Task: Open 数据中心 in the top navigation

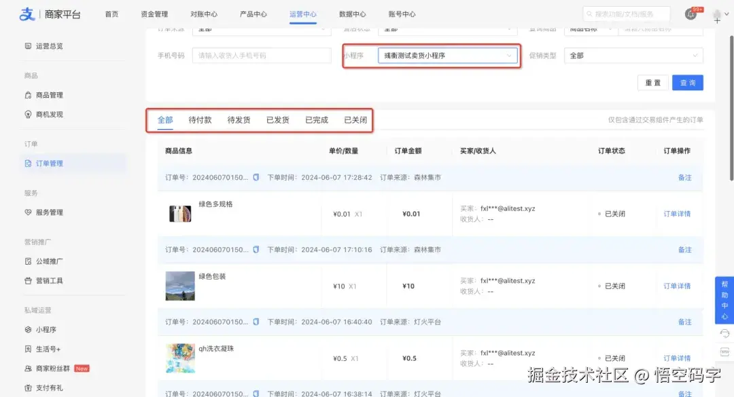Action: click(353, 14)
